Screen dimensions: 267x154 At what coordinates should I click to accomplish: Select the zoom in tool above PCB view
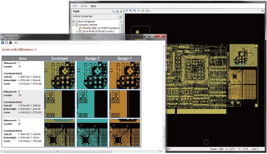pyautogui.click(x=131, y=11)
